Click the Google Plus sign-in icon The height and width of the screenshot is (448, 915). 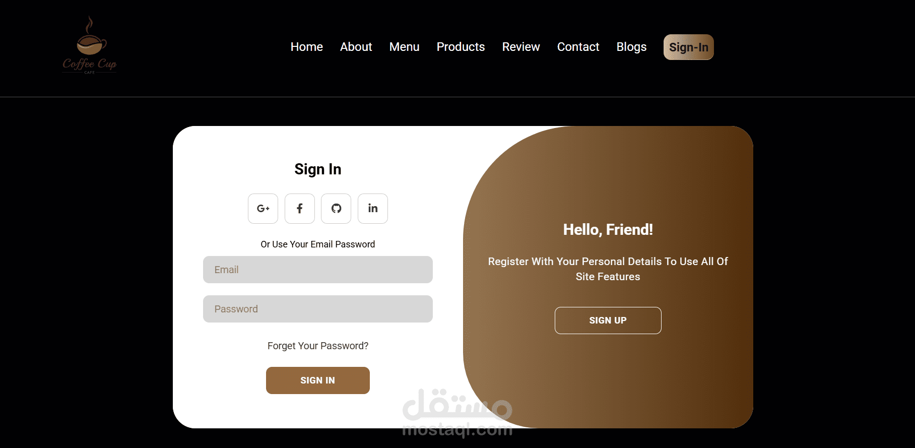[263, 209]
